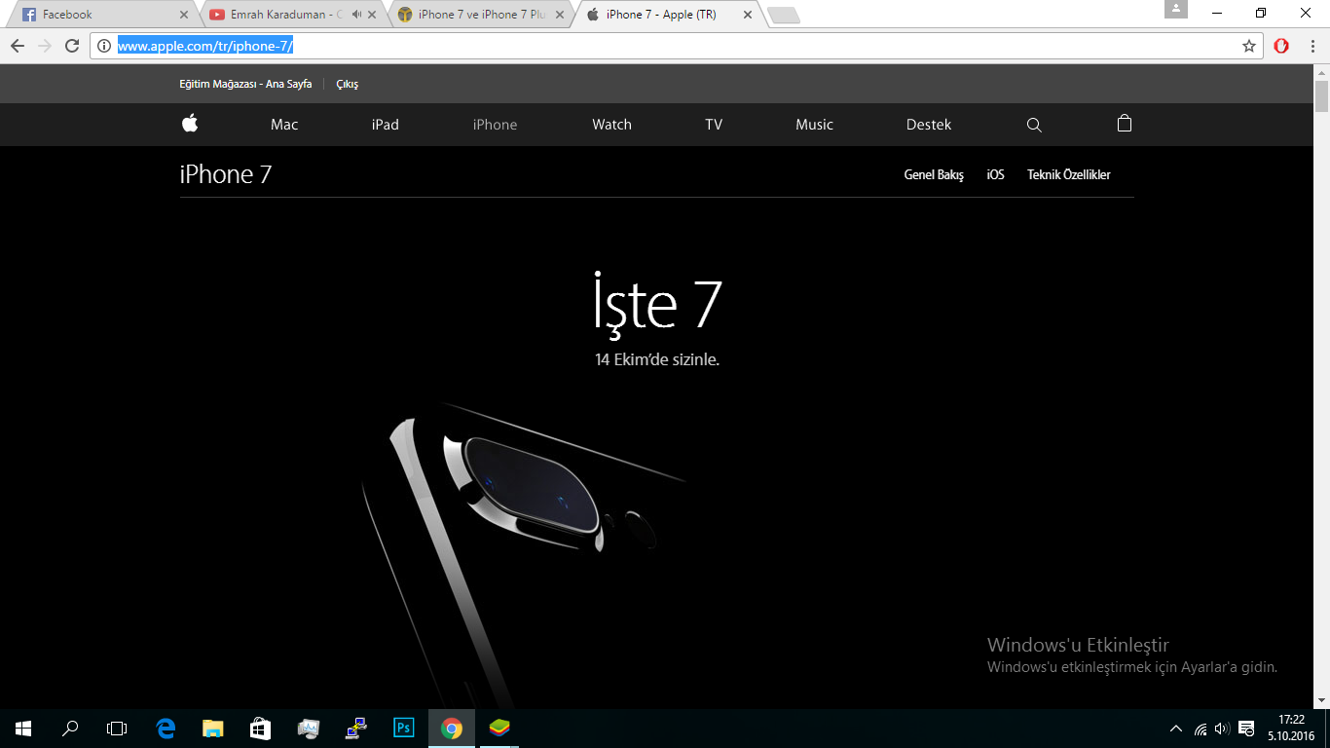The image size is (1330, 748).
Task: Mute audio on the Emrah Karaduman tab
Action: (356, 15)
